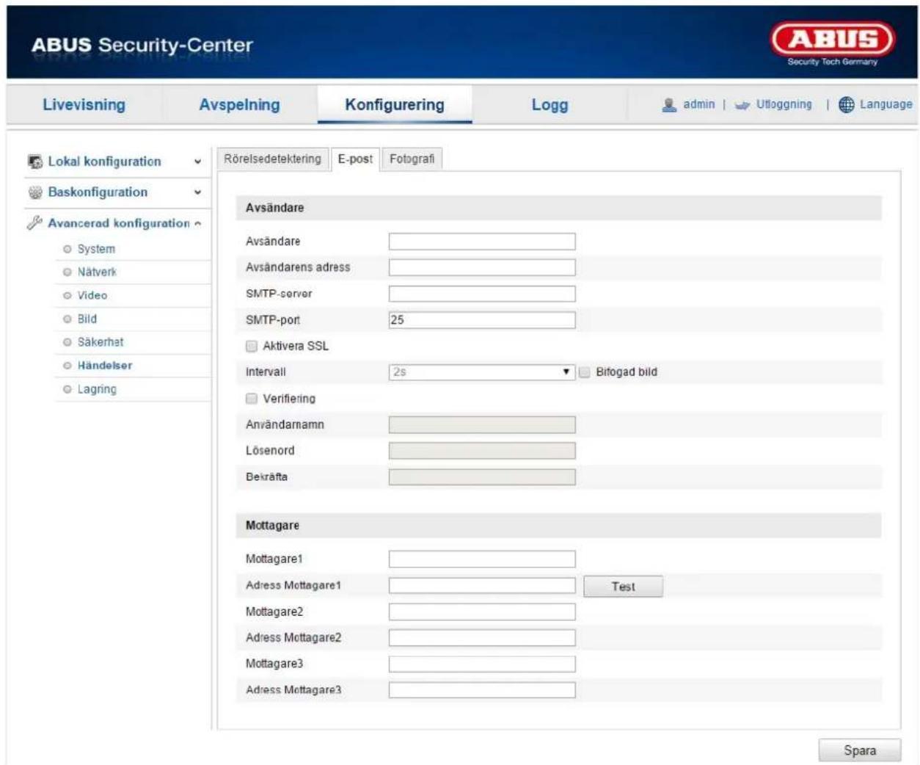The image size is (920, 765).
Task: Click the Mottagare2 input field
Action: [482, 612]
